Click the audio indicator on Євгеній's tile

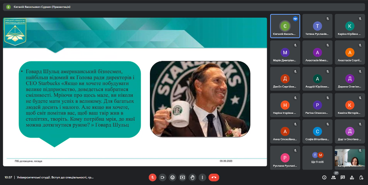click(x=295, y=19)
